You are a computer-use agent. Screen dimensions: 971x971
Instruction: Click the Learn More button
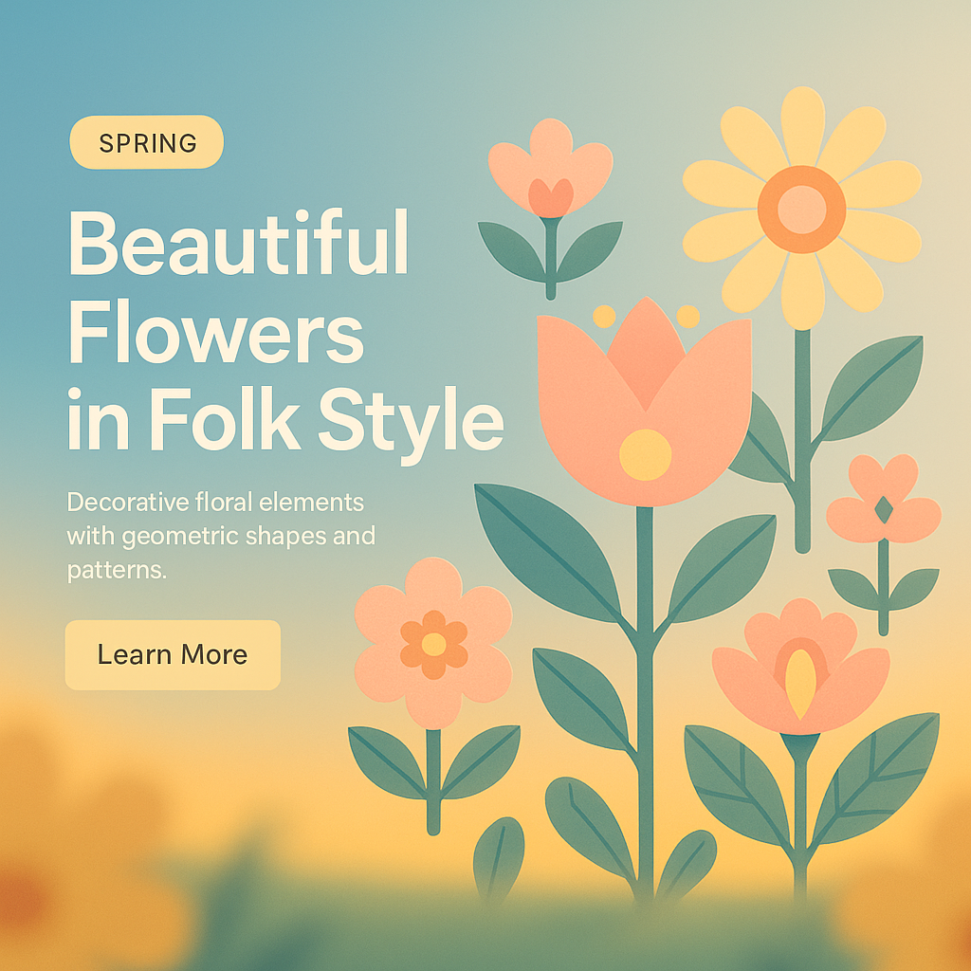click(x=173, y=654)
